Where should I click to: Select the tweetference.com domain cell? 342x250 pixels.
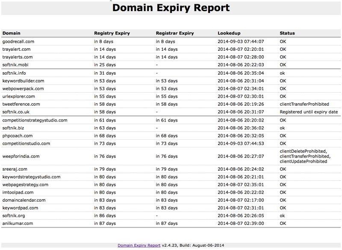[x=21, y=104]
